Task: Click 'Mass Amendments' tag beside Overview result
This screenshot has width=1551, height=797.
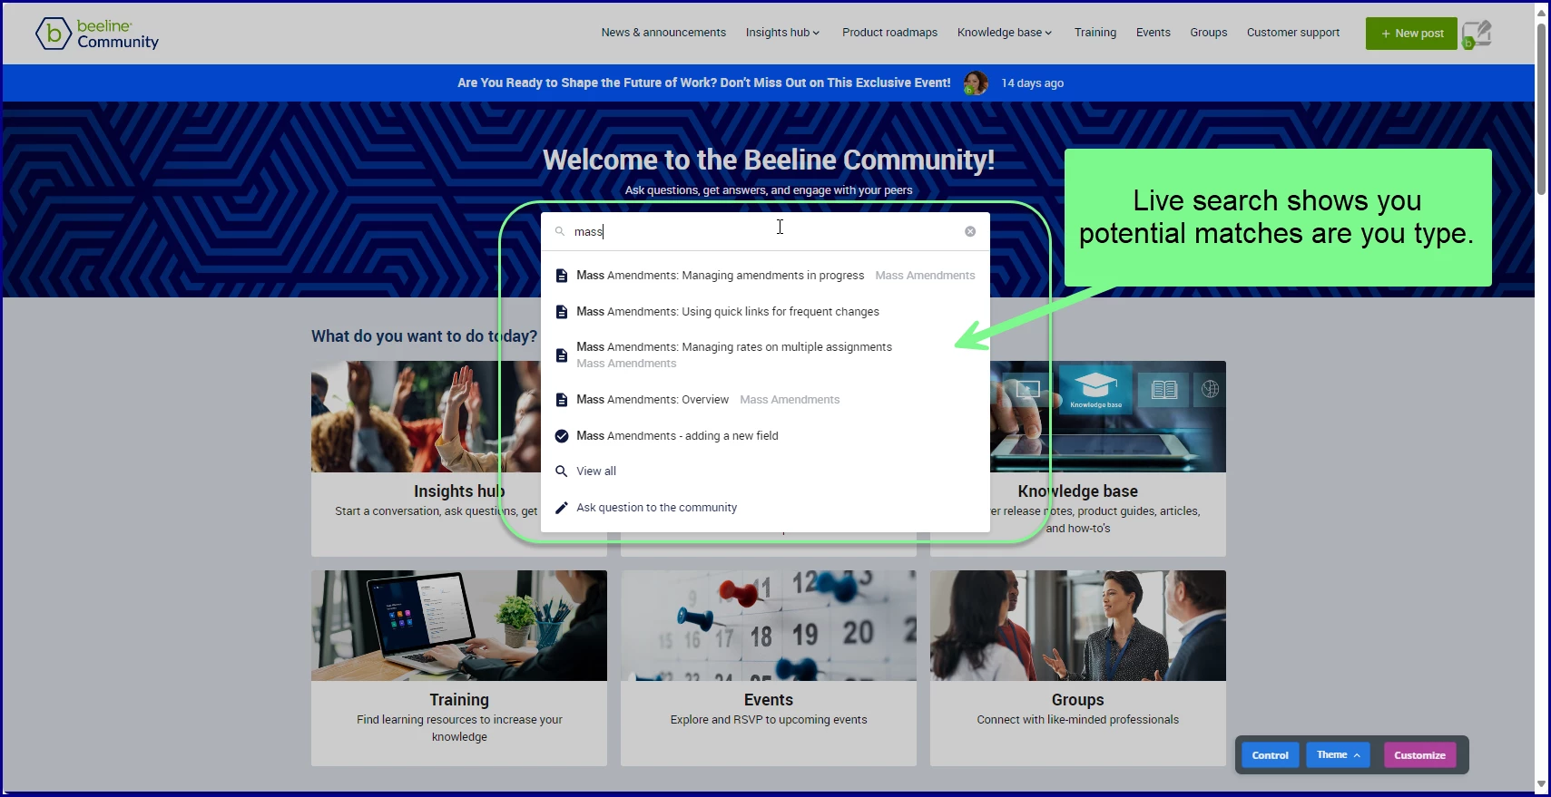Action: tap(790, 400)
